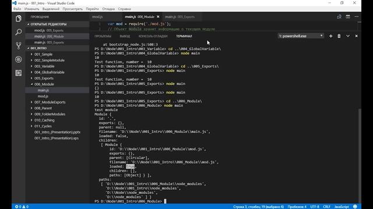Switch to the Проблемы panel tab
The image size is (373, 209).
point(103,36)
